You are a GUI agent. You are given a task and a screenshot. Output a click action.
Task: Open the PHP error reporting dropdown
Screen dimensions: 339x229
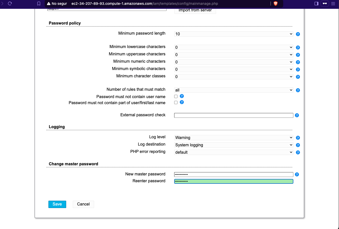click(x=234, y=152)
